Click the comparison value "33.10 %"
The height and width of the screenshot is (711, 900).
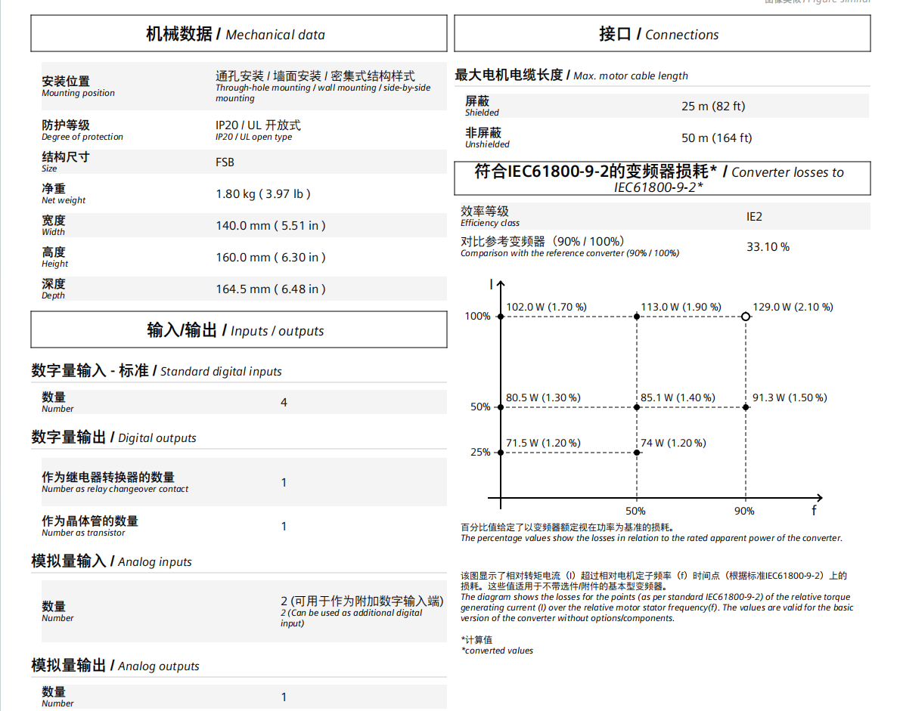pos(768,246)
